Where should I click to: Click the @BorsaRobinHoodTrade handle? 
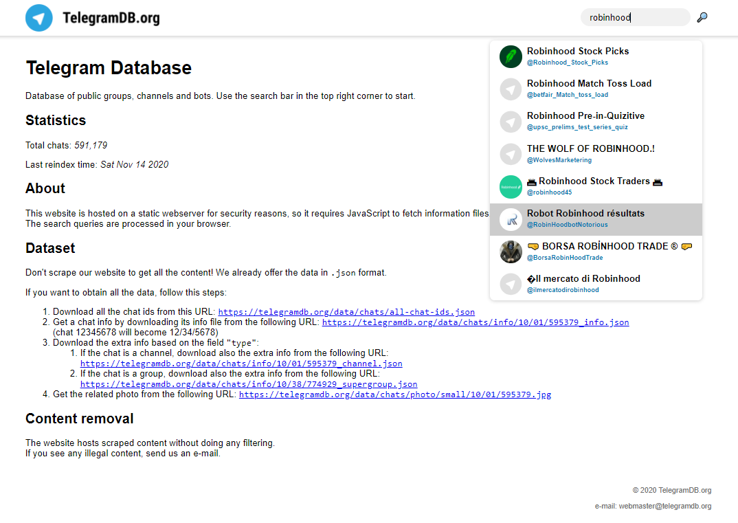click(565, 258)
